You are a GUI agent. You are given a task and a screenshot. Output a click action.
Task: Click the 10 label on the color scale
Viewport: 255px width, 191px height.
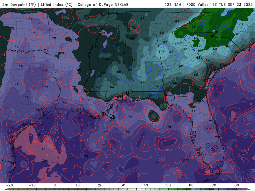pyautogui.click(x=77, y=185)
